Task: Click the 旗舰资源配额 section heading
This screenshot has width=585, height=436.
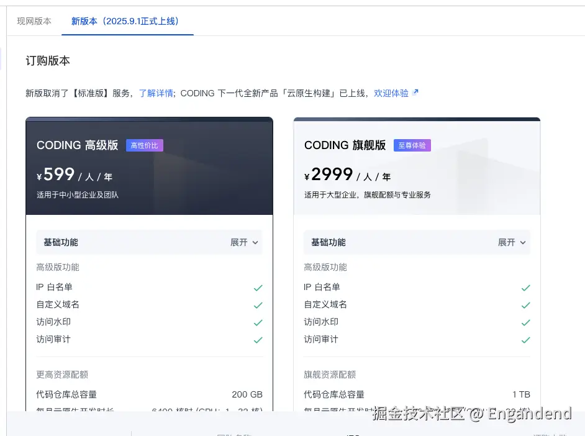Action: 330,375
